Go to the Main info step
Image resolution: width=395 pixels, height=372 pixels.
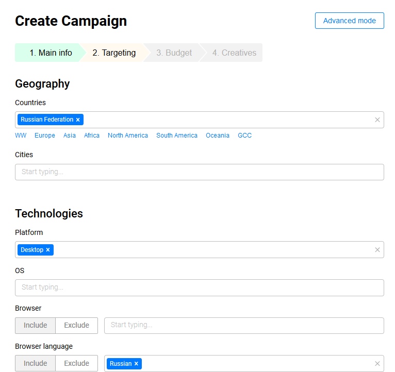(x=50, y=53)
